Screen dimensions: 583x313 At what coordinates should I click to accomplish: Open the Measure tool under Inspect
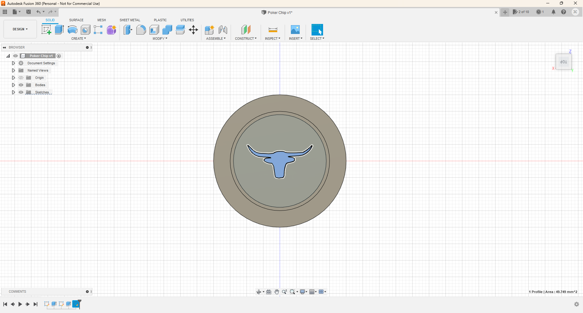(x=273, y=30)
